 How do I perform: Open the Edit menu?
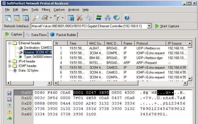[15, 10]
